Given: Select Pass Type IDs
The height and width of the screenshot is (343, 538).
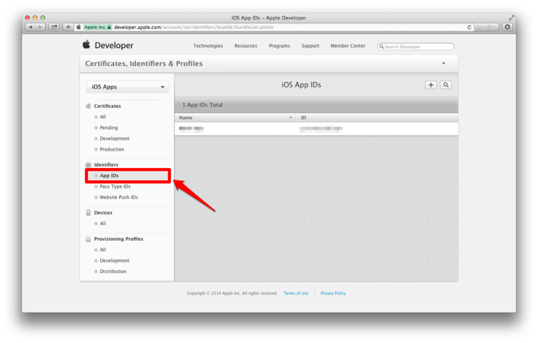Looking at the screenshot, I should [115, 186].
